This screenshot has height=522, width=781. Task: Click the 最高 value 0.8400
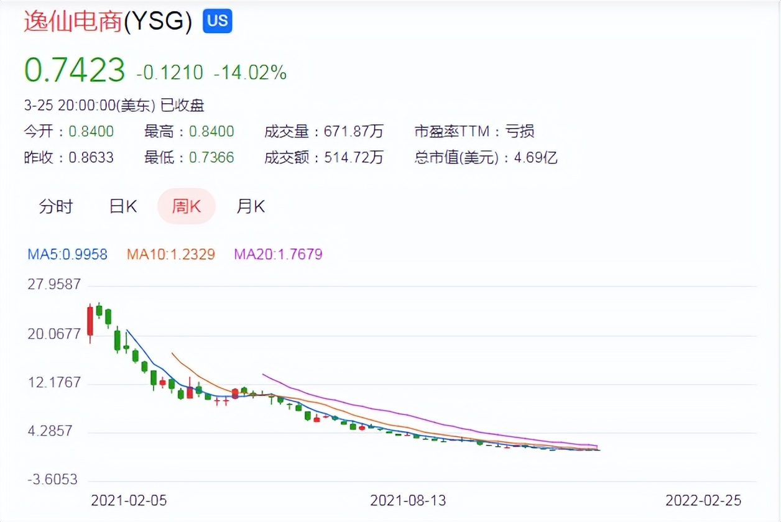point(211,131)
